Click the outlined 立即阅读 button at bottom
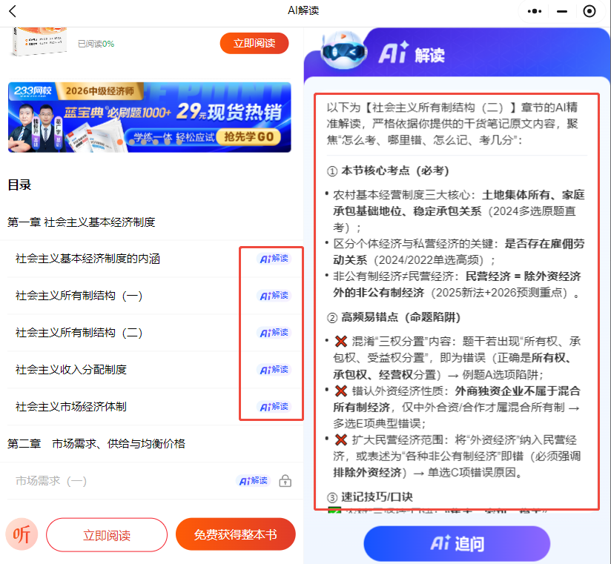The height and width of the screenshot is (564, 611). coord(107,535)
